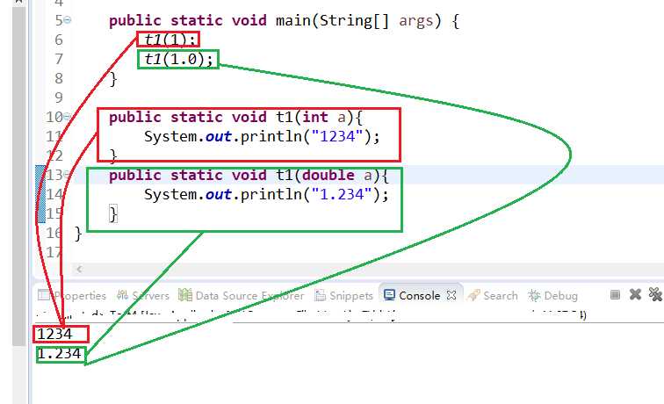Screen dimensions: 664x404
Task: Click line number 9 in the gutter
Action: (x=59, y=97)
